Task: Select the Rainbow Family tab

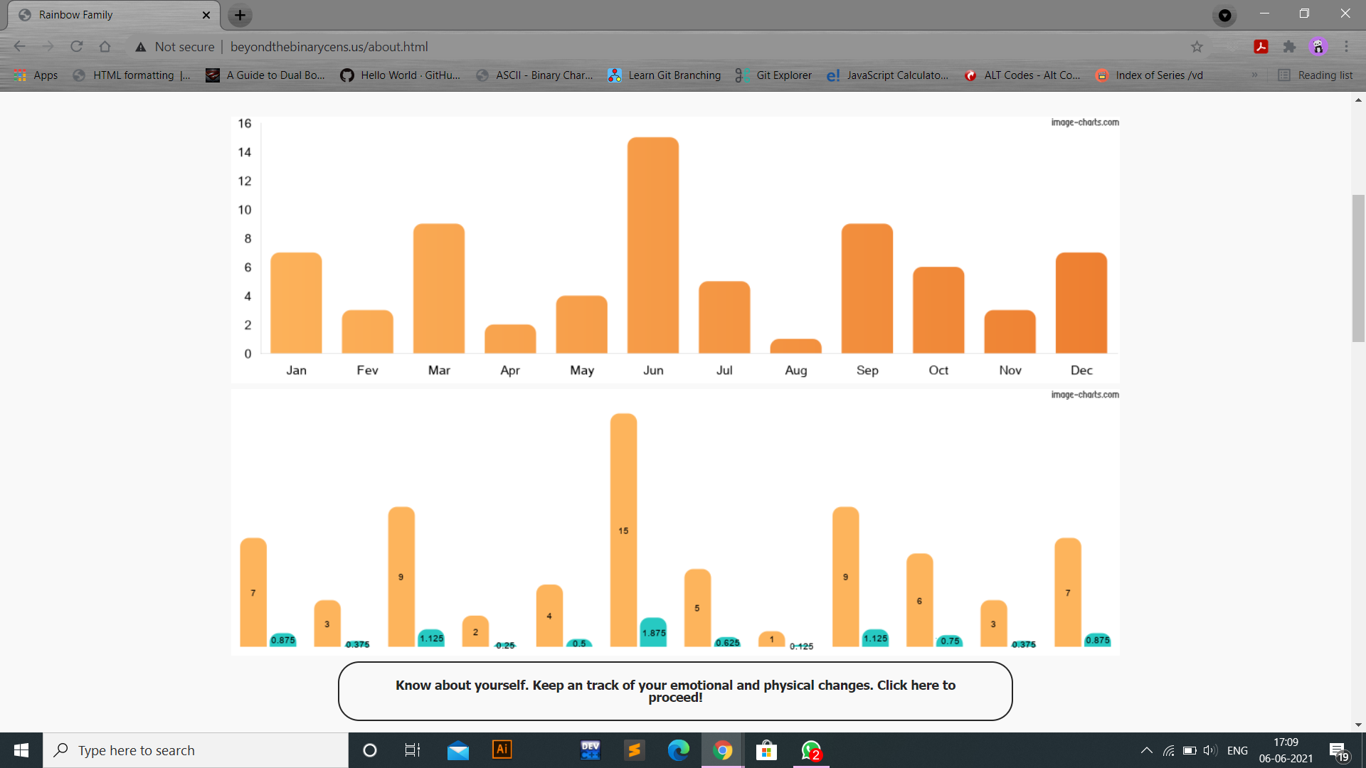Action: pyautogui.click(x=107, y=15)
